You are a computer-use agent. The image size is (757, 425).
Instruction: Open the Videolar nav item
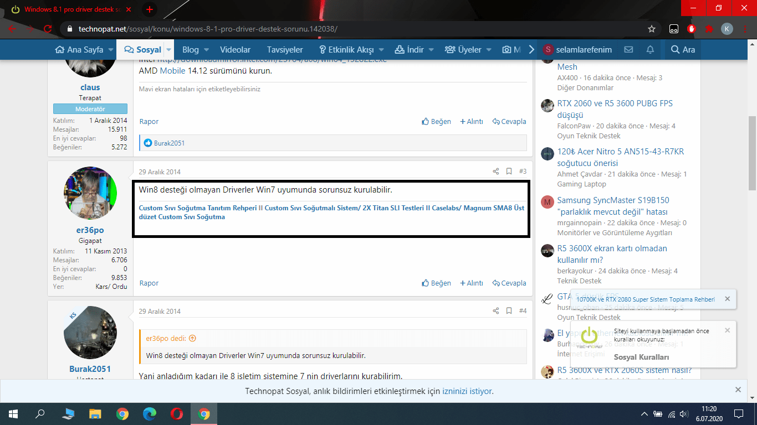pos(235,50)
